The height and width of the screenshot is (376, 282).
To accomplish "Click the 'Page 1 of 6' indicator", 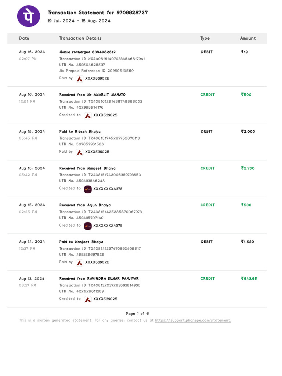I will [137, 314].
